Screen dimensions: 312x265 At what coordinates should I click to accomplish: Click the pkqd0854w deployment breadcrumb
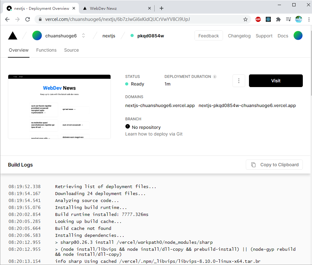click(150, 36)
